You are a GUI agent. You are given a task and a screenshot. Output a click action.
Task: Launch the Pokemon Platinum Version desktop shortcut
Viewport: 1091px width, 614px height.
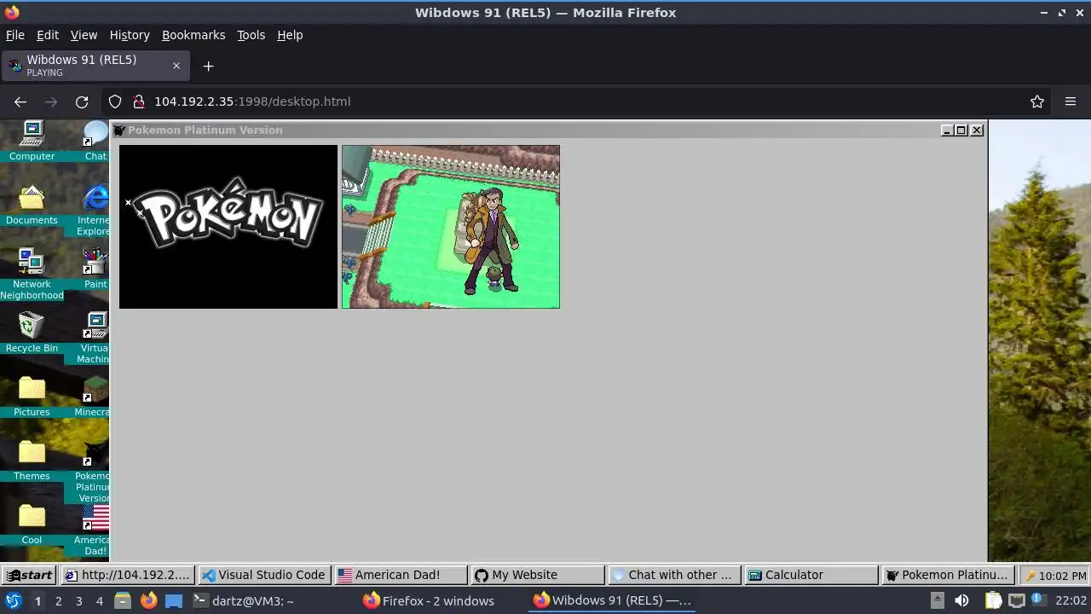[x=92, y=471]
